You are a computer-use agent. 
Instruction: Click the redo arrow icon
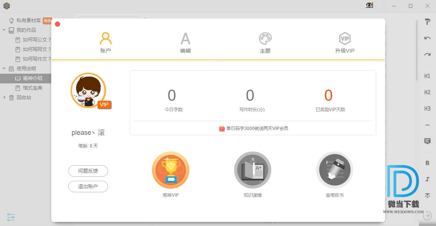[427, 54]
